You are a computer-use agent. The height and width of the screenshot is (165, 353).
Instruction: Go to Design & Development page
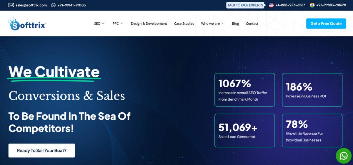click(x=149, y=24)
